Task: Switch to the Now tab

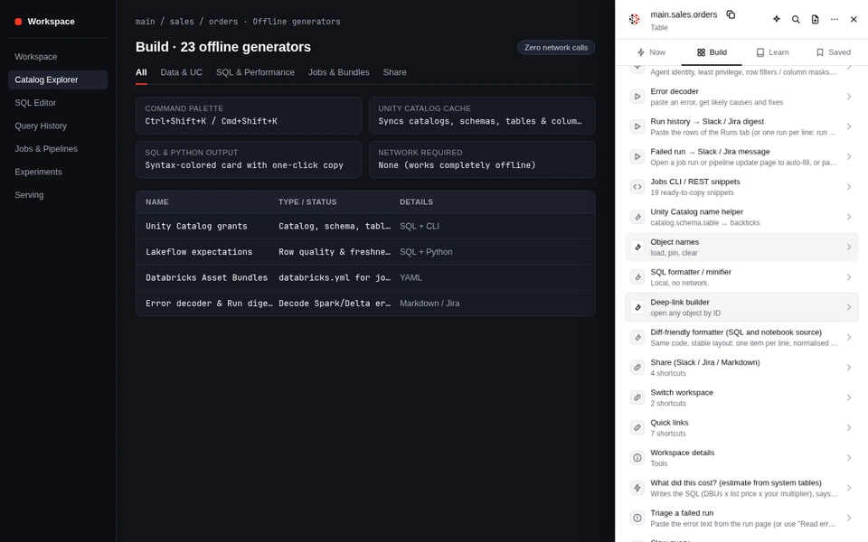Action: tap(651, 52)
